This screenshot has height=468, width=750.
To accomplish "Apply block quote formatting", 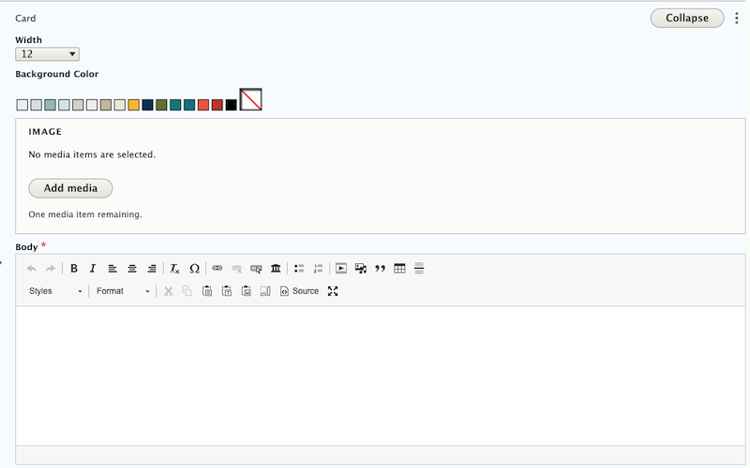I will (x=381, y=269).
